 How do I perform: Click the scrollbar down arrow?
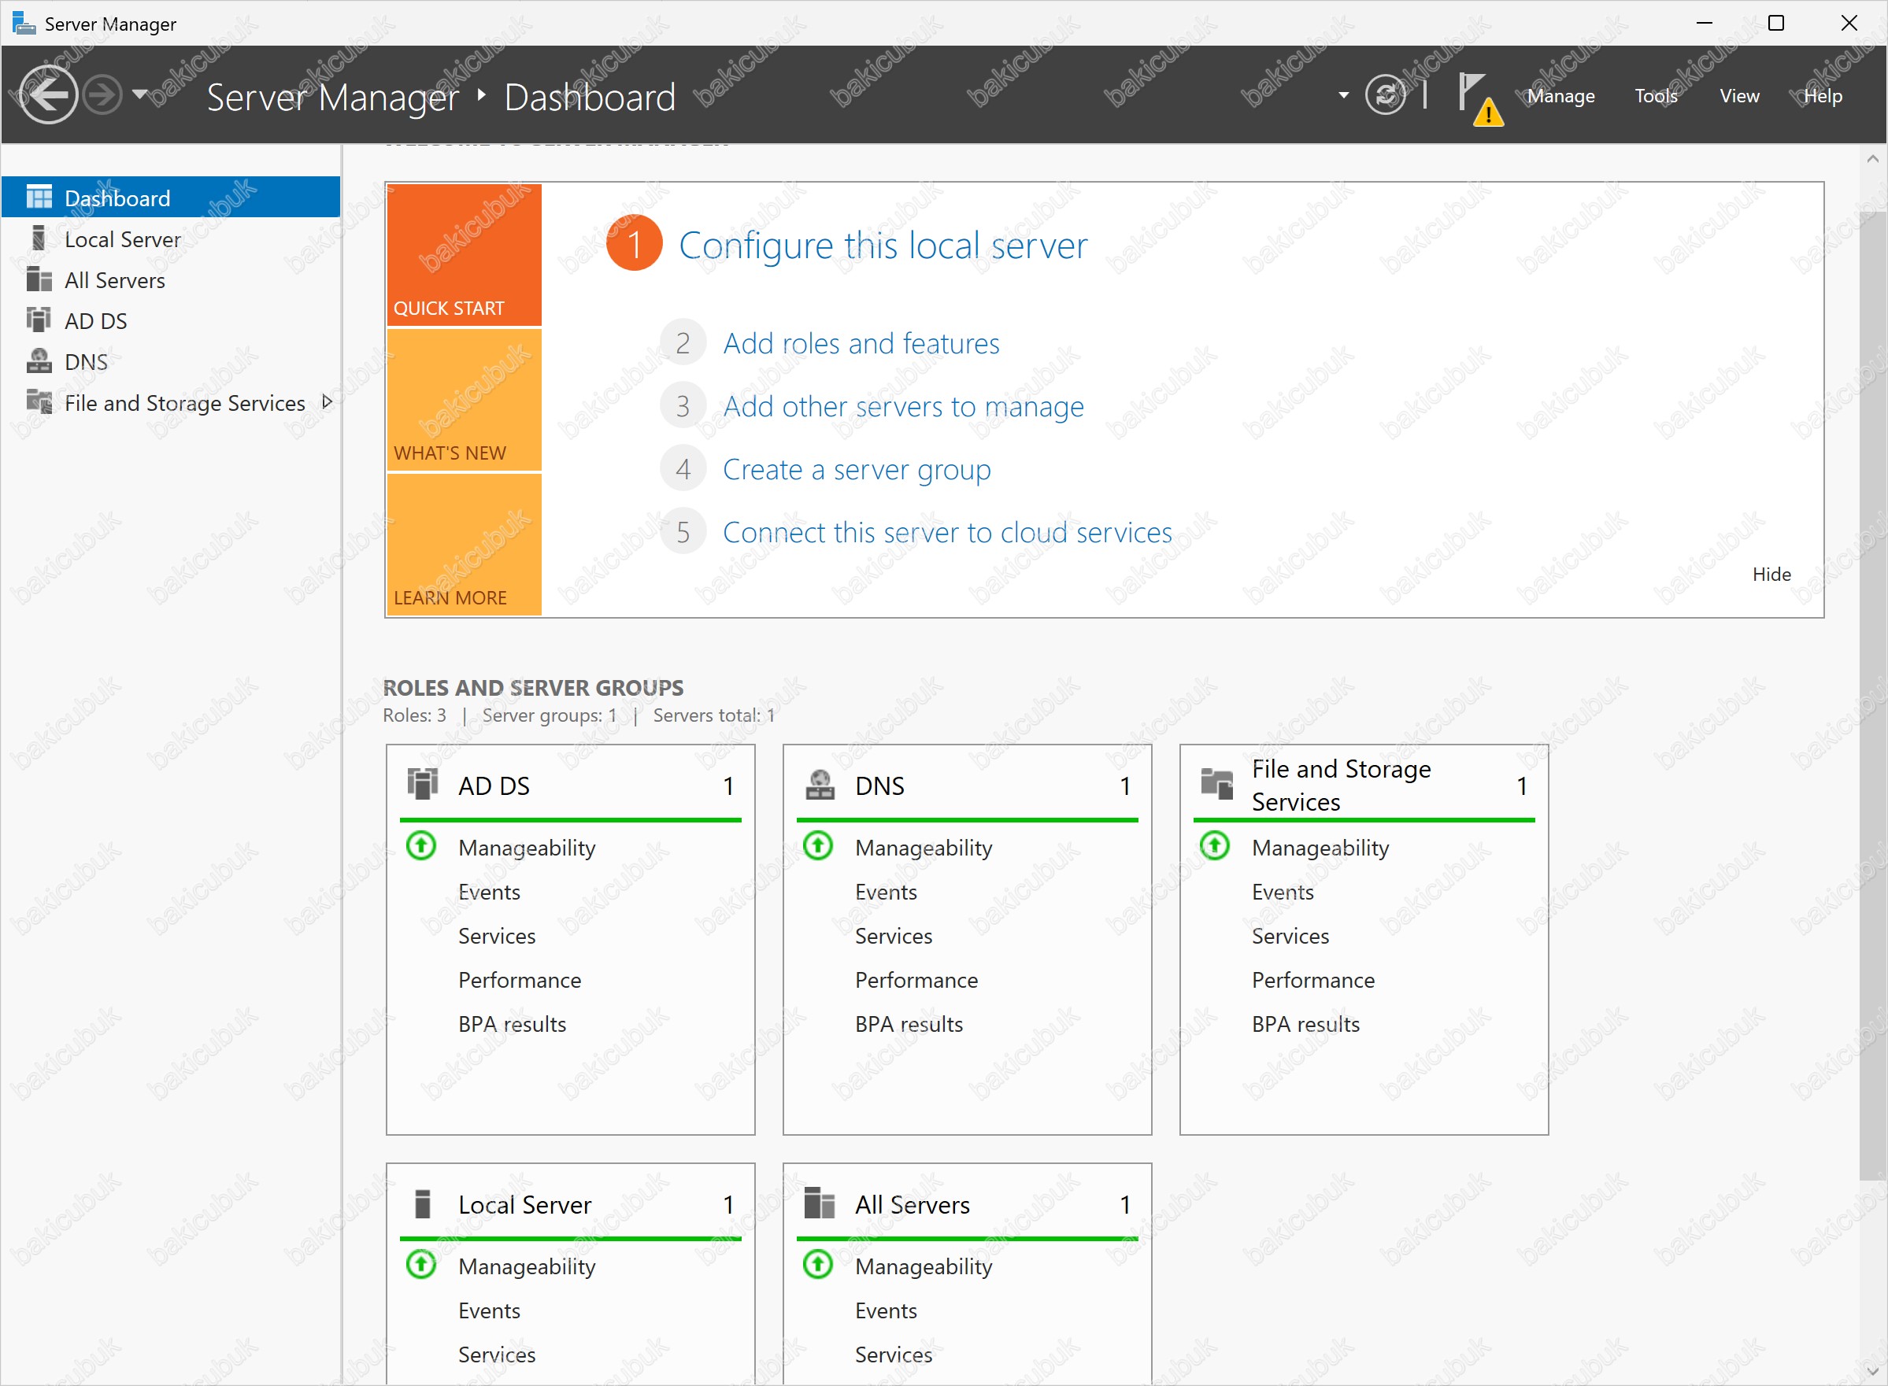click(1873, 1371)
